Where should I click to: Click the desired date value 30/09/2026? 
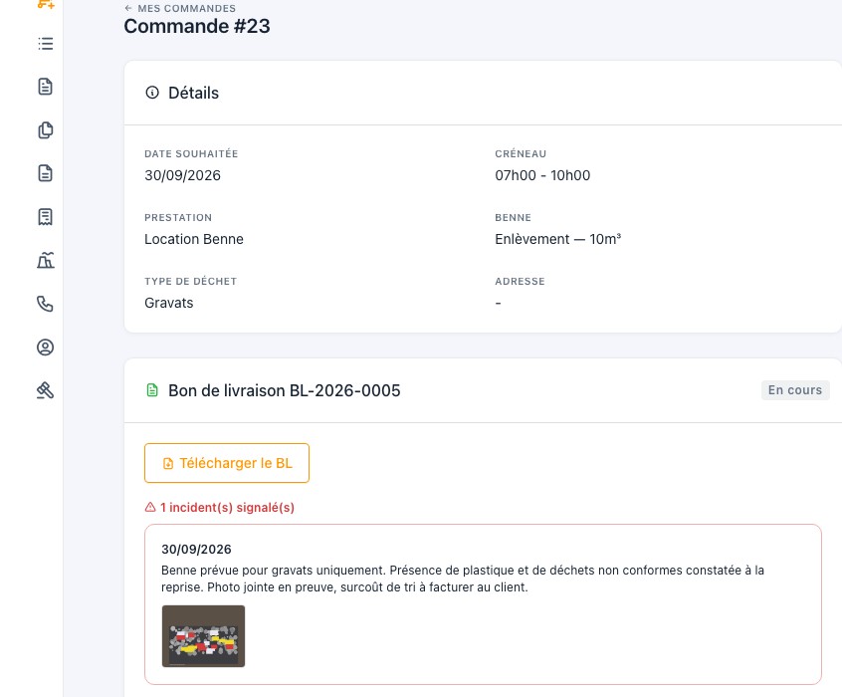click(x=182, y=175)
